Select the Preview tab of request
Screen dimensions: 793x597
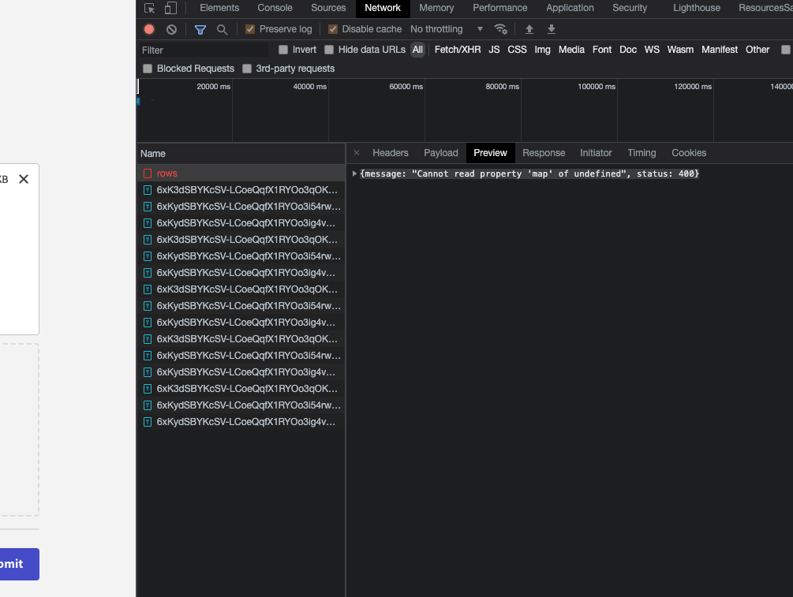(490, 153)
